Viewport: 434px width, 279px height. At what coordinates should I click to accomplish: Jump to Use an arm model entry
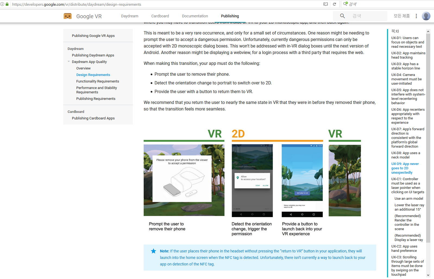coord(409,199)
